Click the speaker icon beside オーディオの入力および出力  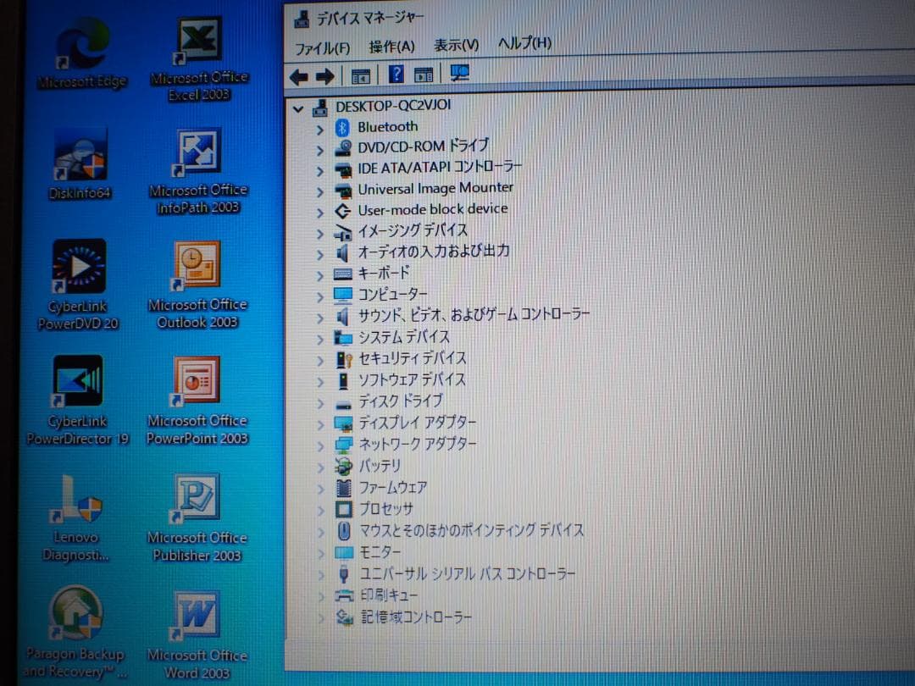[342, 252]
